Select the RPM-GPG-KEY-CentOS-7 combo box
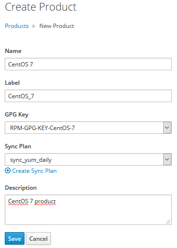The image size is (177, 248). click(88, 128)
